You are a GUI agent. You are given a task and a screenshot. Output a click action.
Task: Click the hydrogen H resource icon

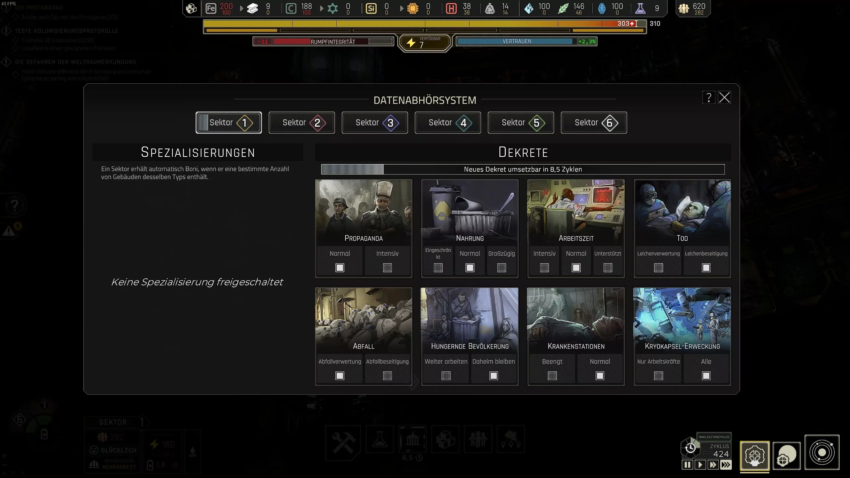pyautogui.click(x=451, y=8)
